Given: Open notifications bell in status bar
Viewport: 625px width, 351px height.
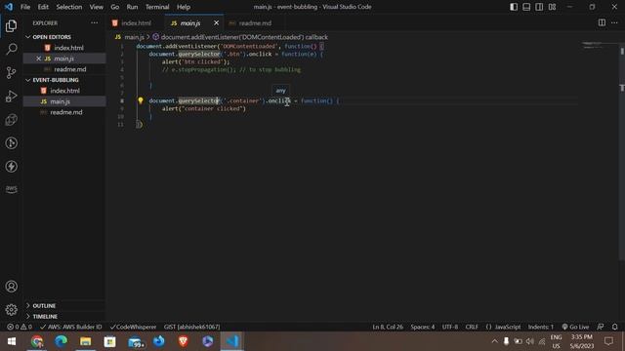Looking at the screenshot, I should (614, 327).
